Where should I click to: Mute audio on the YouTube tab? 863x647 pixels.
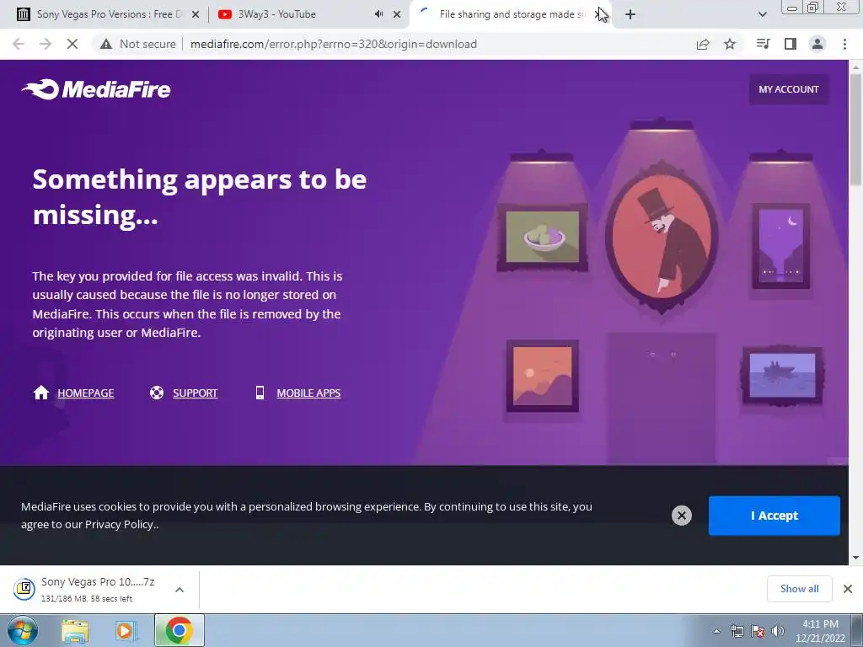click(x=378, y=14)
